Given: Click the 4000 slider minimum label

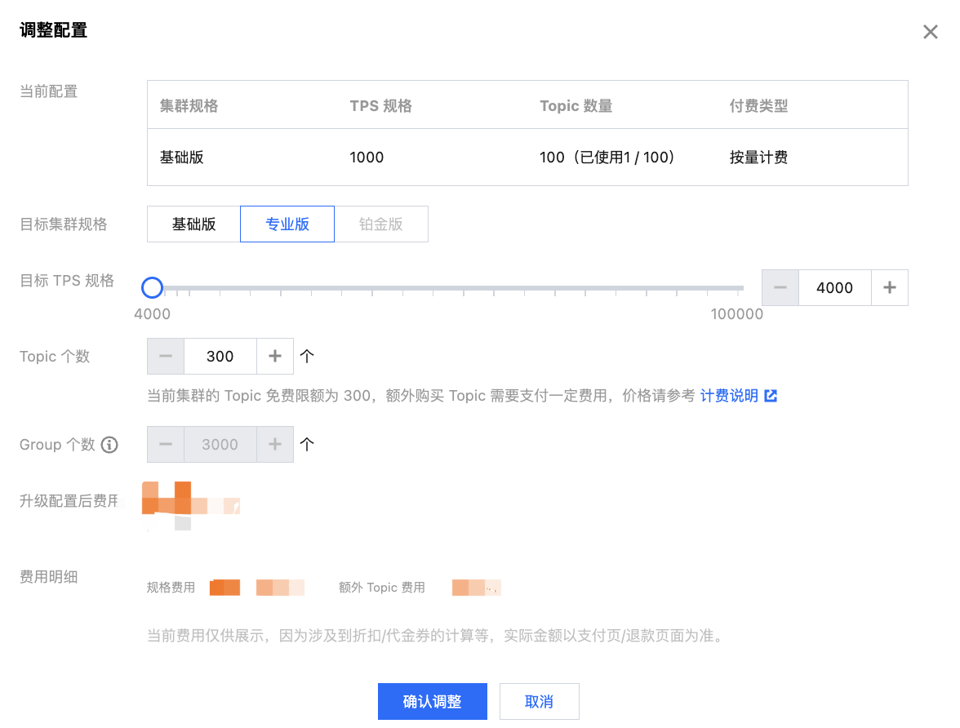Looking at the screenshot, I should pyautogui.click(x=152, y=314).
